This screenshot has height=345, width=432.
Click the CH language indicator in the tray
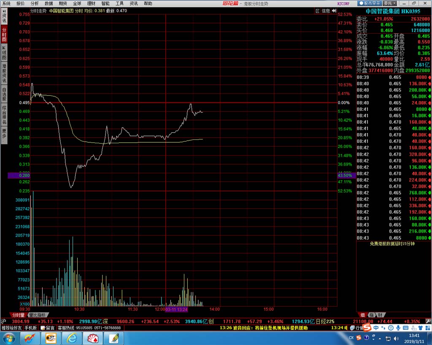351,337
